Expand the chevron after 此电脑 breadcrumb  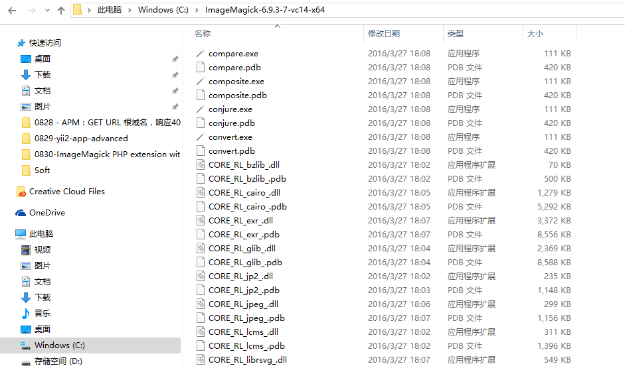(130, 11)
